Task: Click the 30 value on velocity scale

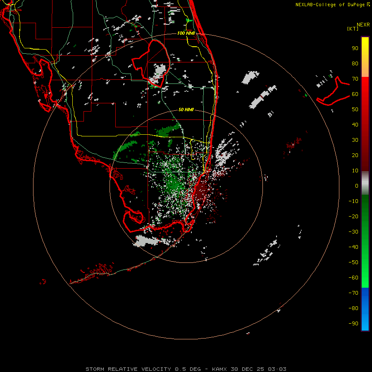Action: pyautogui.click(x=355, y=140)
